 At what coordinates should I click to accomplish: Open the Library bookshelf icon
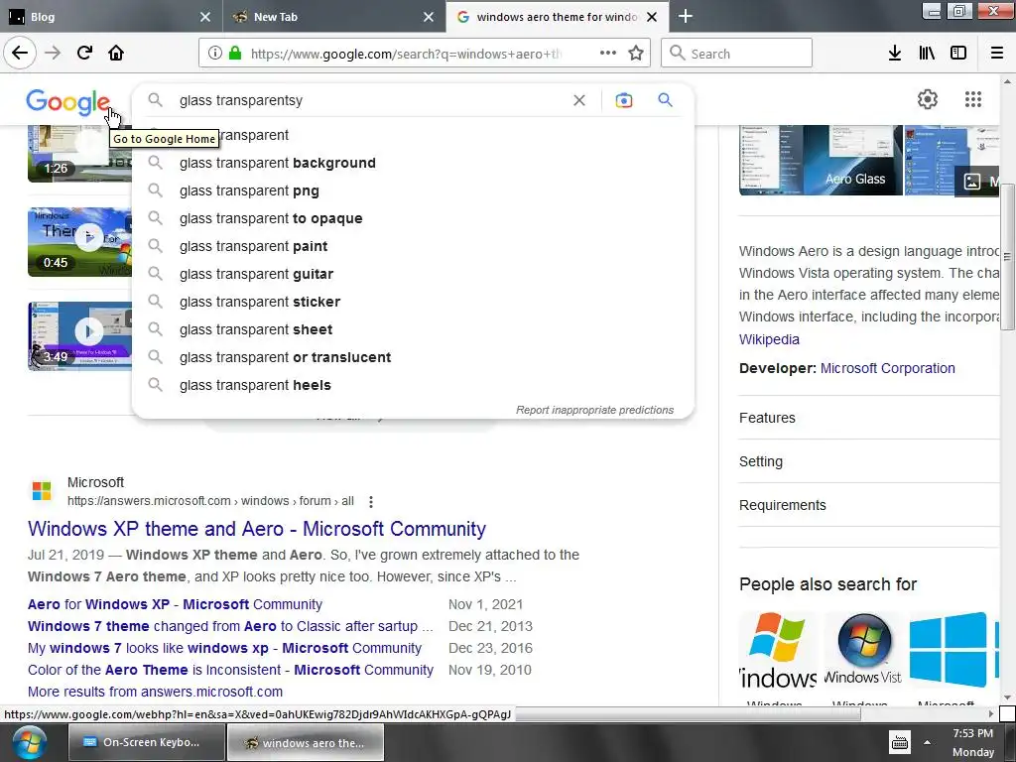point(927,54)
